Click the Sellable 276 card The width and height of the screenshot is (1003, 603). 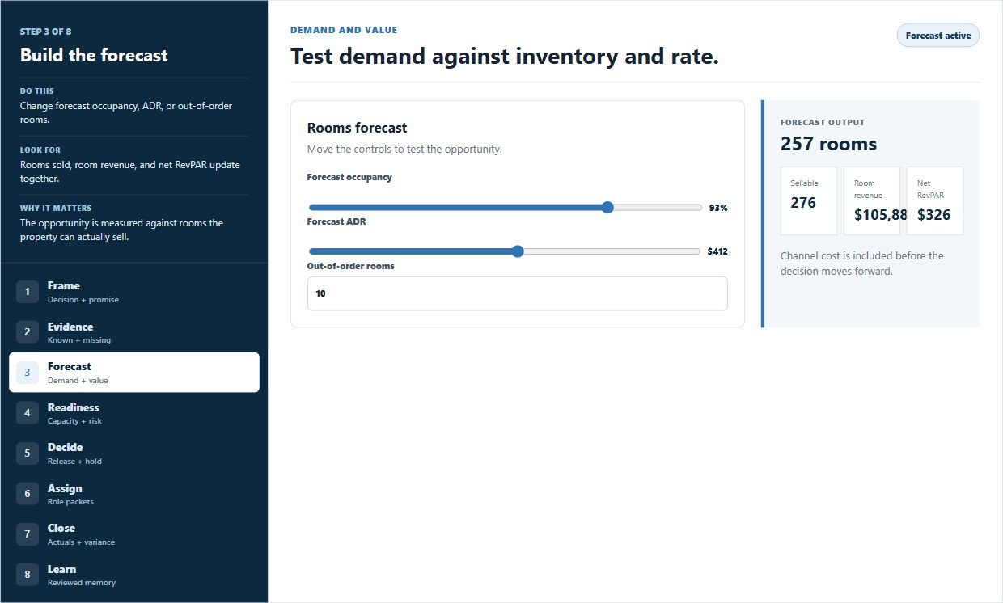[x=809, y=200]
